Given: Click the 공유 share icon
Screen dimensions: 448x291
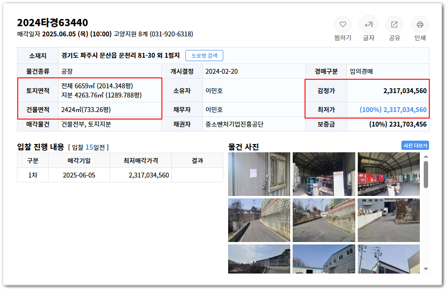Looking at the screenshot, I should (x=394, y=25).
